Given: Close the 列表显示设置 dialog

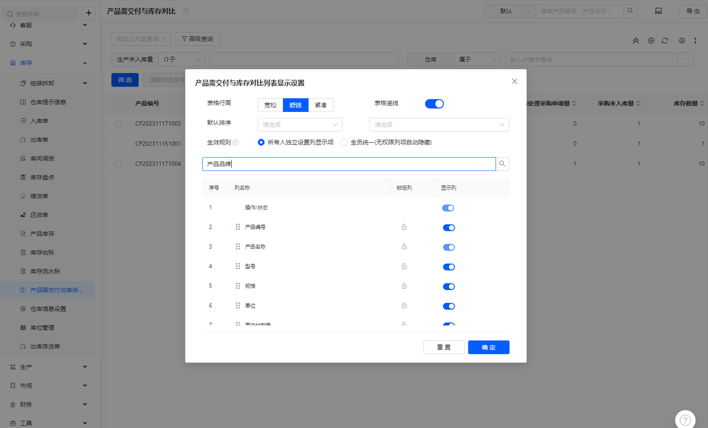Looking at the screenshot, I should pyautogui.click(x=514, y=81).
